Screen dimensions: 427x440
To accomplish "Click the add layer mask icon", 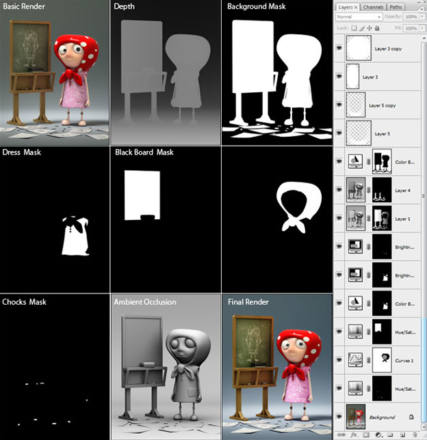I will click(367, 435).
